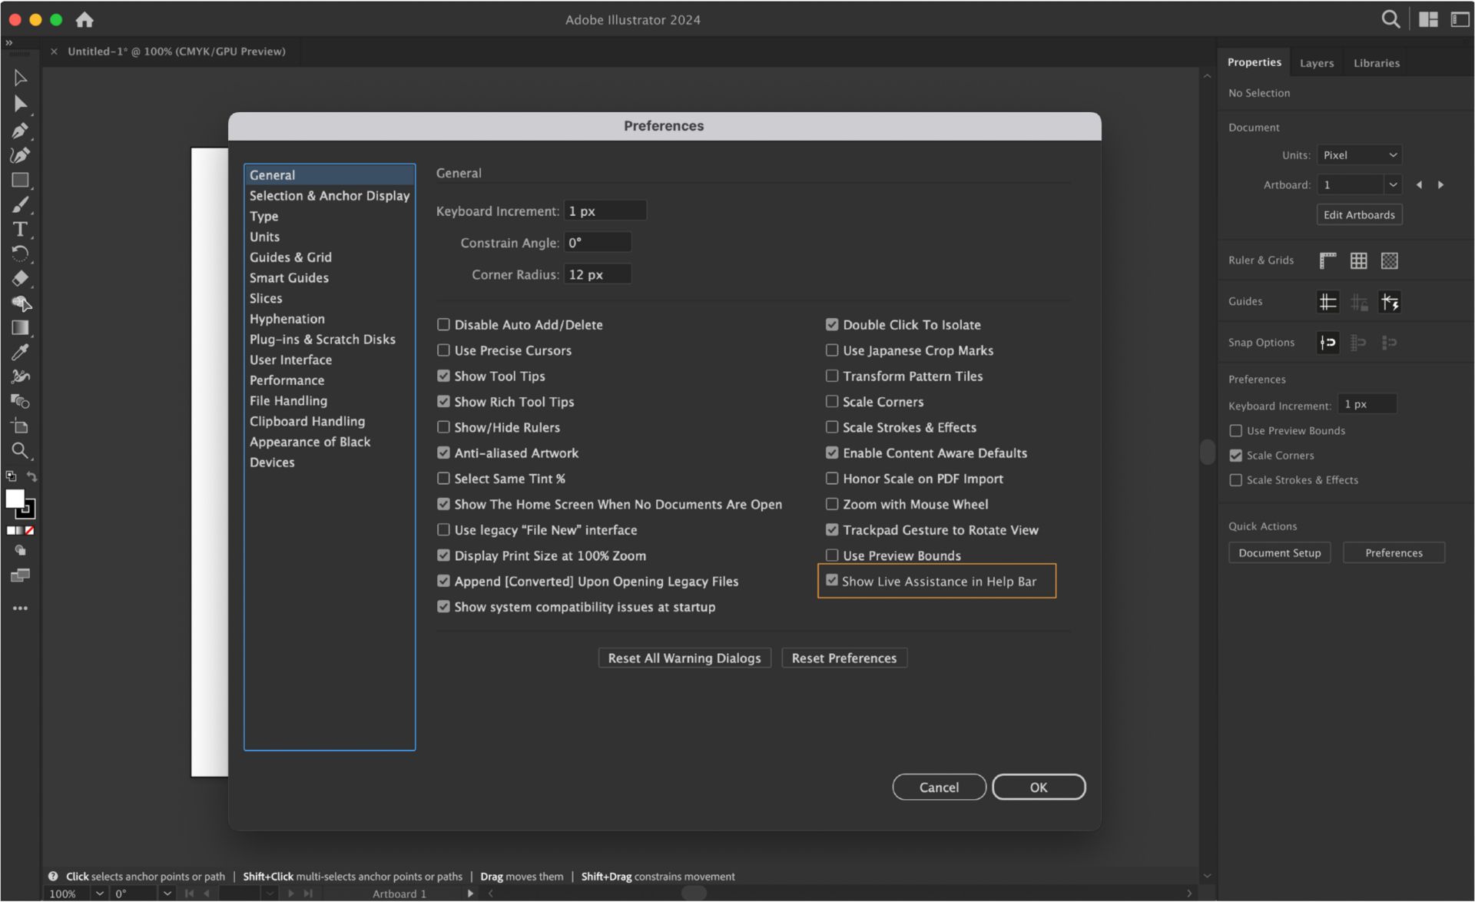
Task: Click the search magnifier icon top right
Action: [1390, 19]
